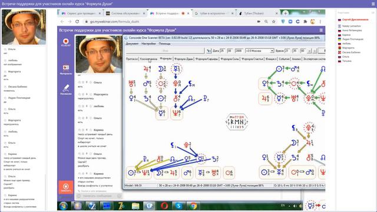Open the Настройки menu

click(x=148, y=44)
